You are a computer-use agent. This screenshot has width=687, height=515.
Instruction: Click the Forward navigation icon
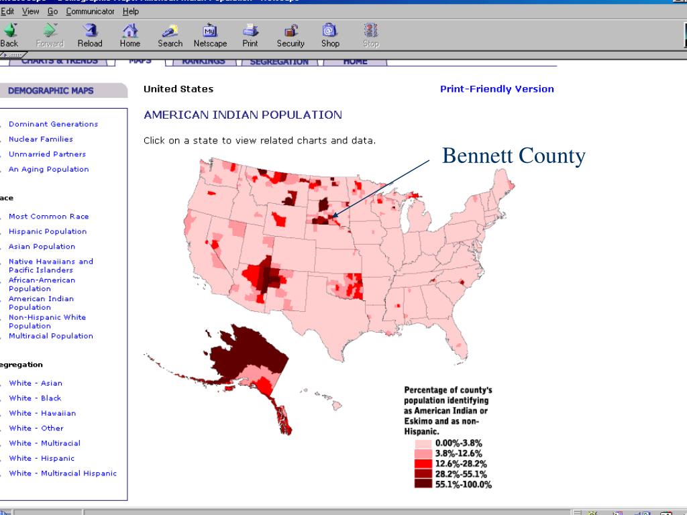click(x=50, y=30)
